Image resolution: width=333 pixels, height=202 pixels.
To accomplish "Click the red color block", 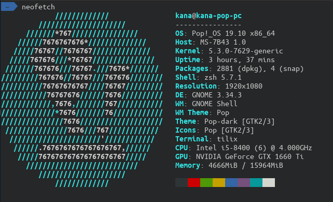I will click(x=194, y=182).
